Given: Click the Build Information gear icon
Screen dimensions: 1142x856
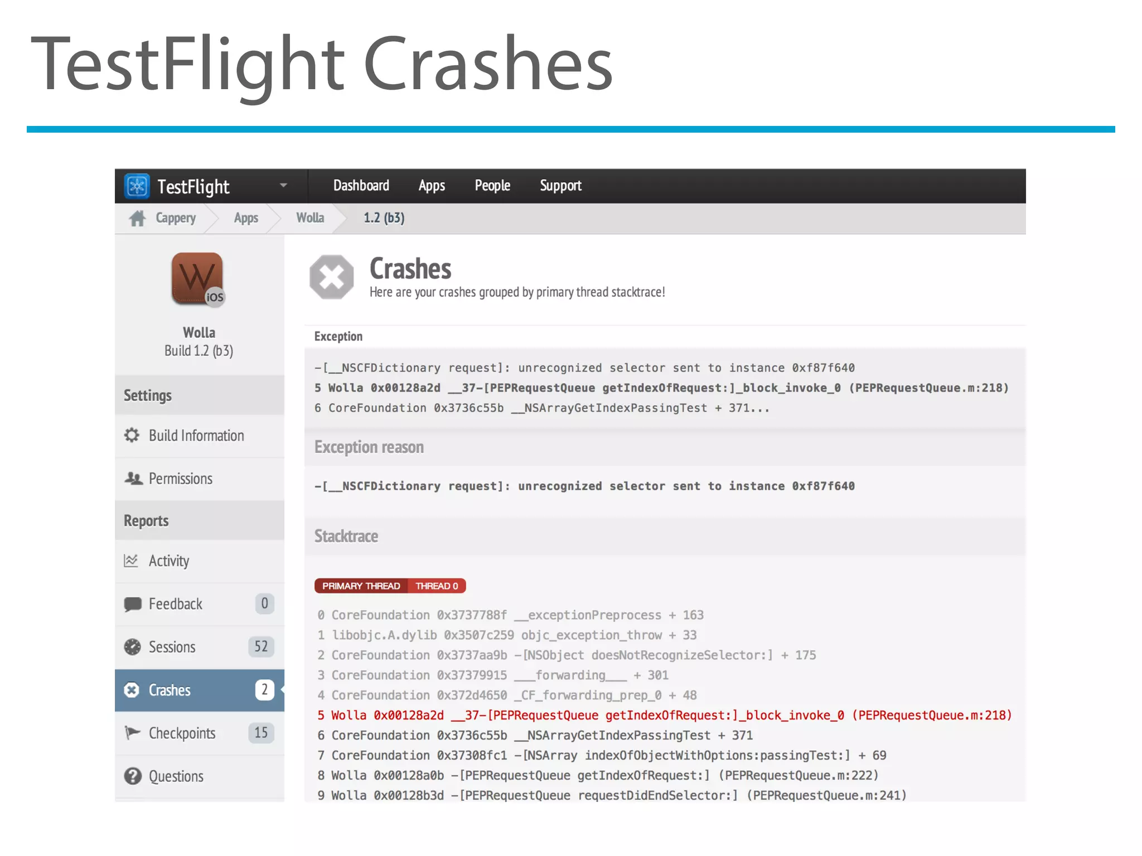Looking at the screenshot, I should pos(132,435).
